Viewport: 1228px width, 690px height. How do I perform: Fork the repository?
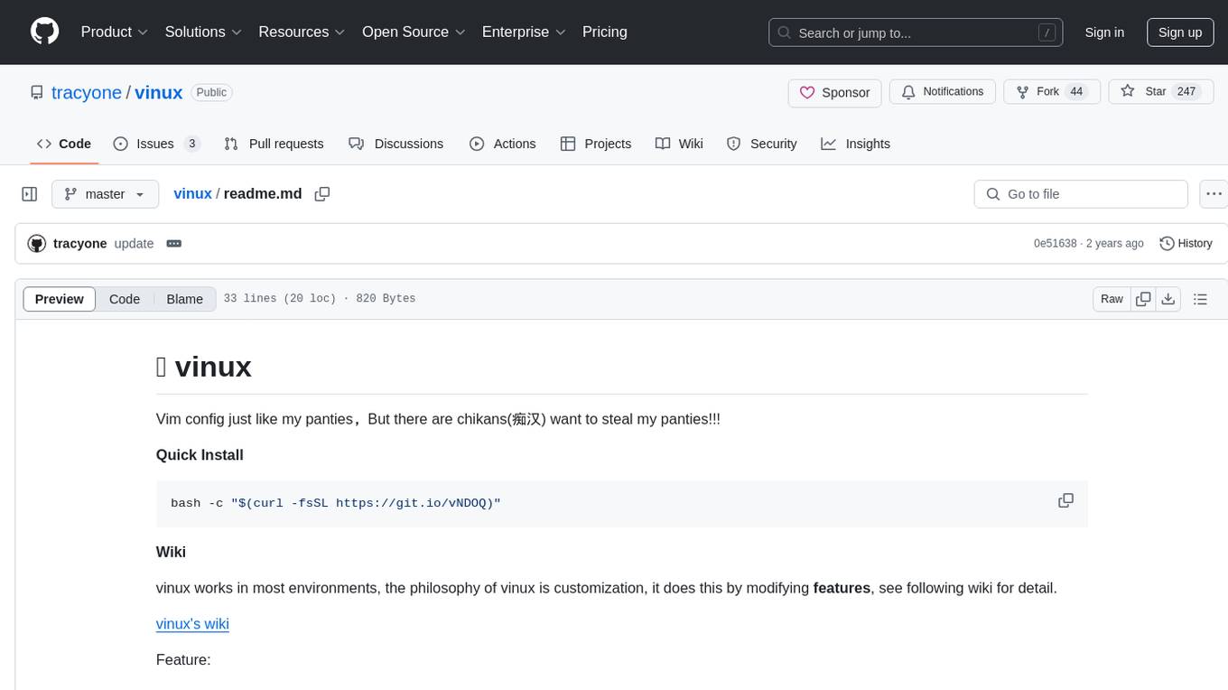pyautogui.click(x=1052, y=92)
